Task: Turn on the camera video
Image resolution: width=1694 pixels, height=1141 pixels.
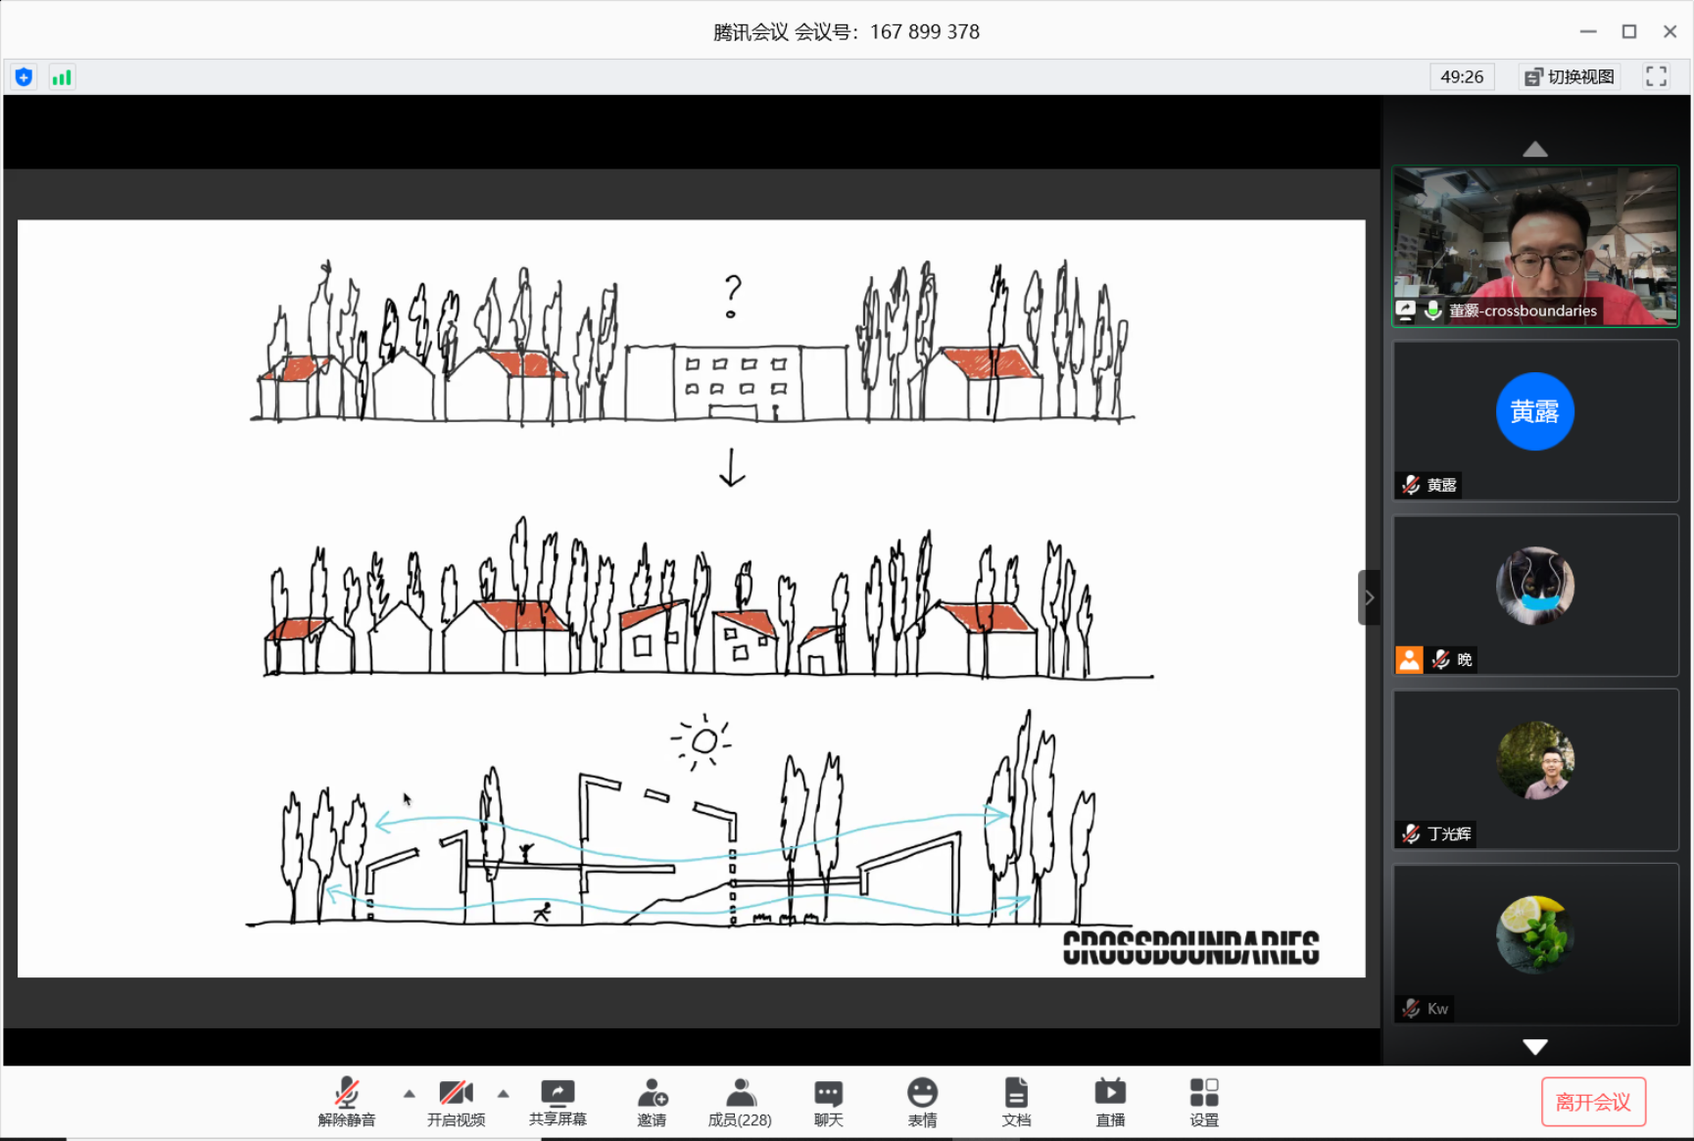Action: (456, 1102)
